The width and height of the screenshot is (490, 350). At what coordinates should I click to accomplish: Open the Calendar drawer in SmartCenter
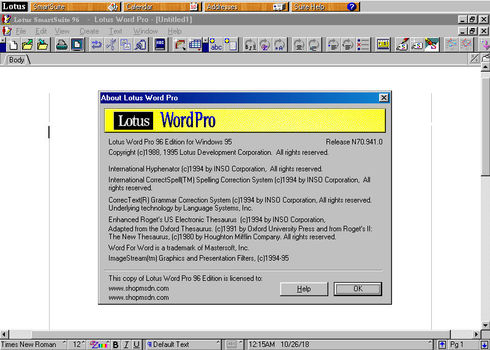click(x=162, y=7)
